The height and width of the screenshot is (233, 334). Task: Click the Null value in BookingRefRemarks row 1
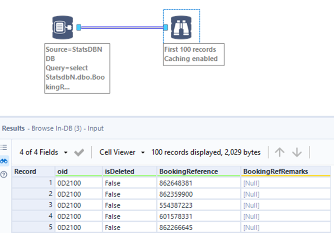[x=250, y=183]
